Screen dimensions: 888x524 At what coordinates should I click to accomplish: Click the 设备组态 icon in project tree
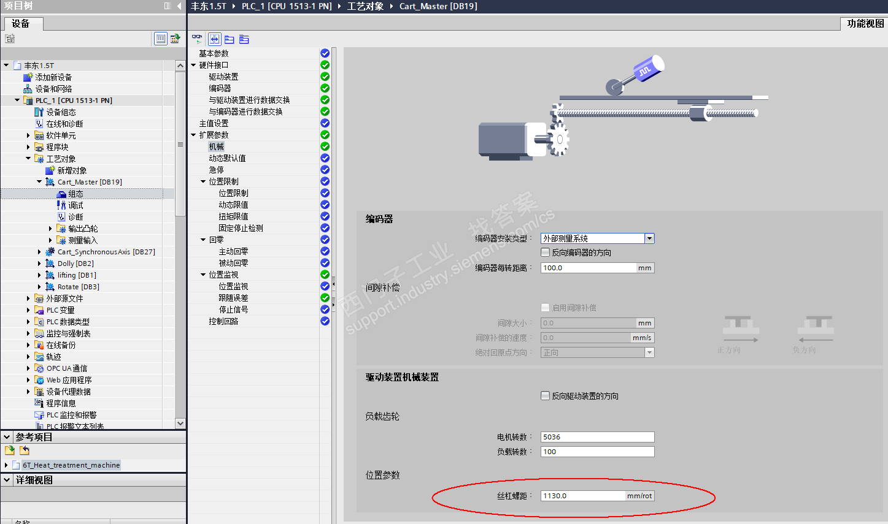click(39, 112)
